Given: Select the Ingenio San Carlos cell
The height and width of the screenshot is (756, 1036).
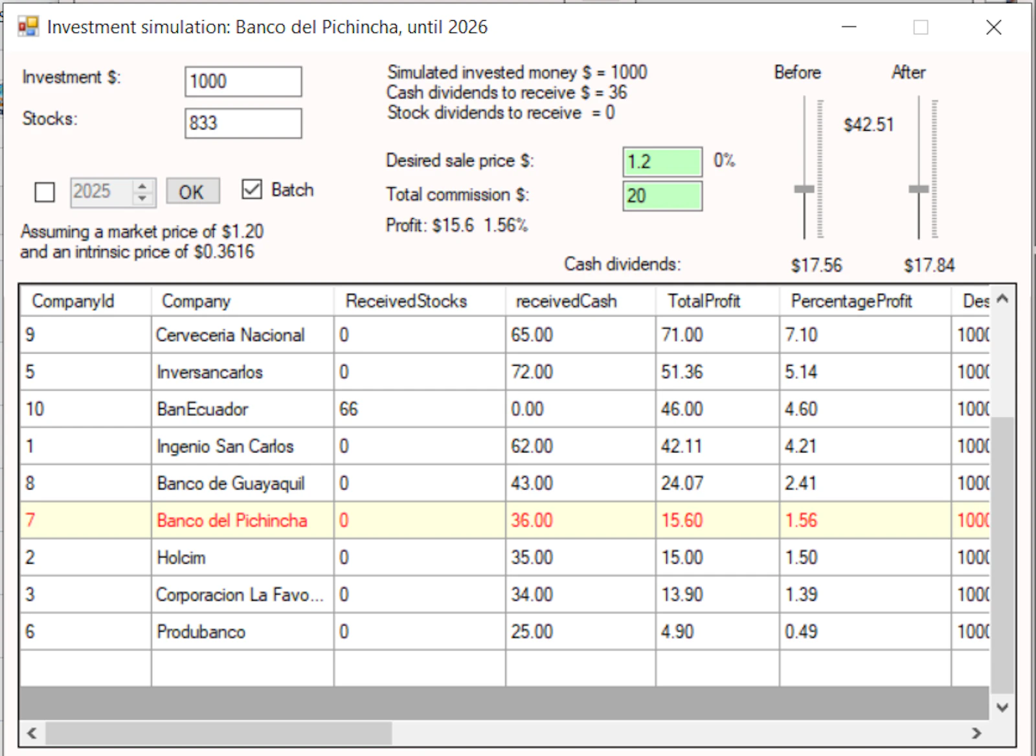Looking at the screenshot, I should point(242,446).
